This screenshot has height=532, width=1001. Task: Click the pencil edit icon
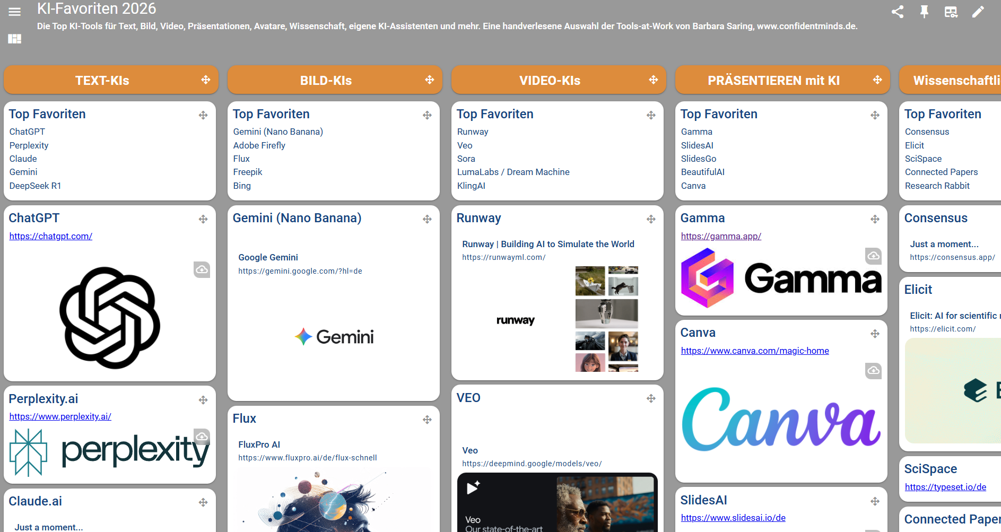(x=978, y=12)
